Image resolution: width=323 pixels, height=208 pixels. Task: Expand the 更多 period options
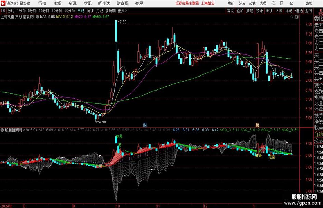coord(122,11)
